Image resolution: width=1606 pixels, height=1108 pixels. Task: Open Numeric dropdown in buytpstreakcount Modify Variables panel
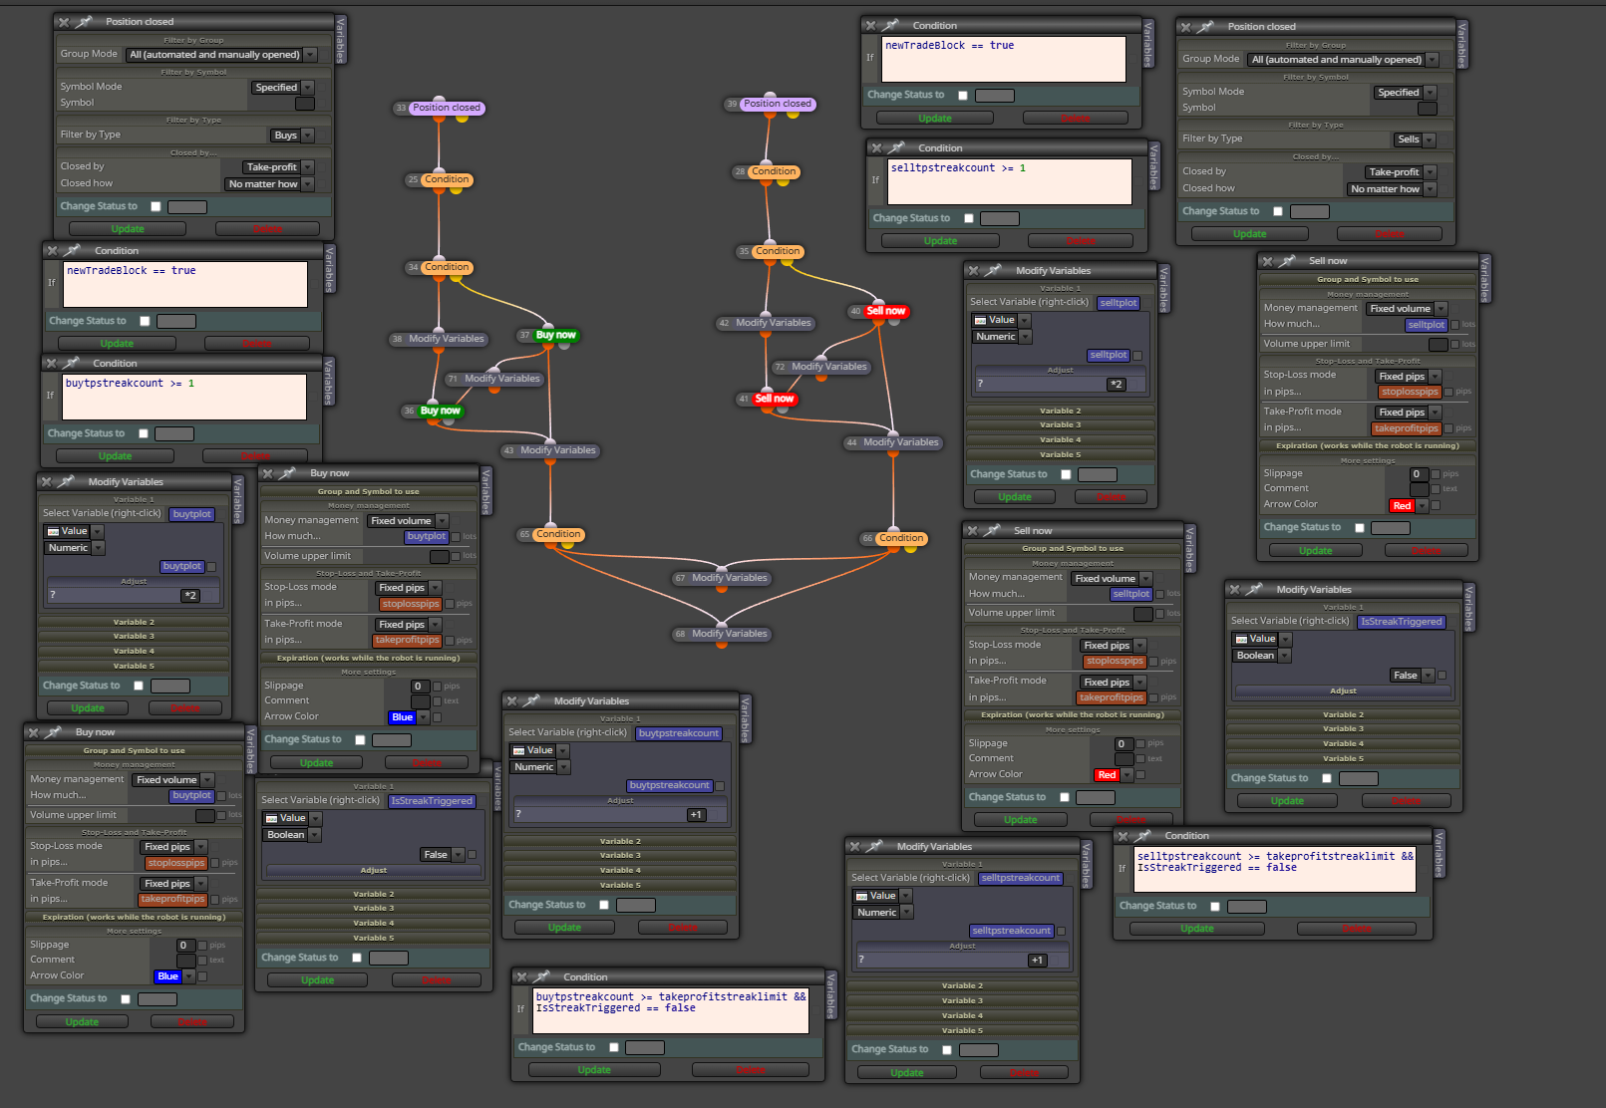(x=540, y=767)
